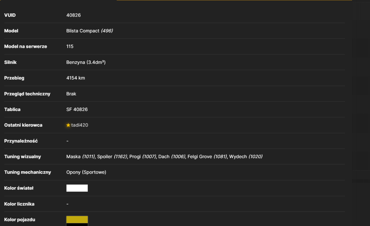
Task: Click the gold star next to tadi420
Action: pos(68,125)
